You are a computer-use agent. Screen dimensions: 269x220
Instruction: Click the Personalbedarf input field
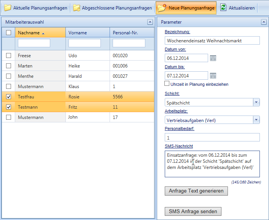(212, 137)
